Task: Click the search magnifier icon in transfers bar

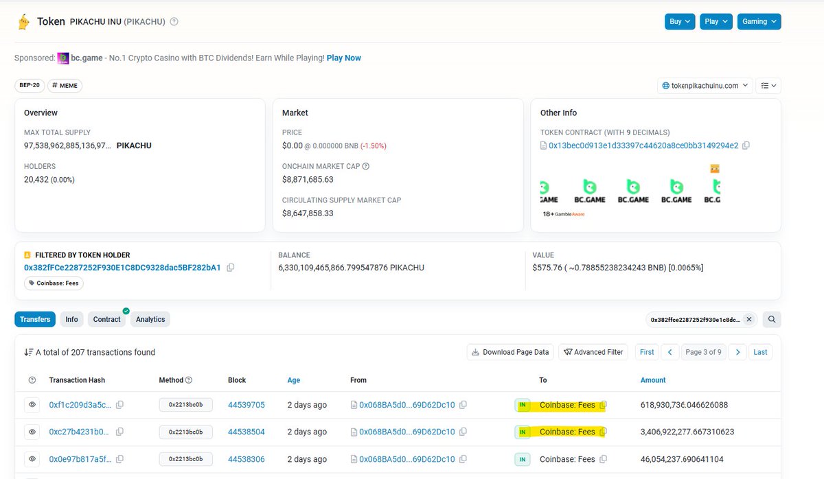Action: pos(772,319)
